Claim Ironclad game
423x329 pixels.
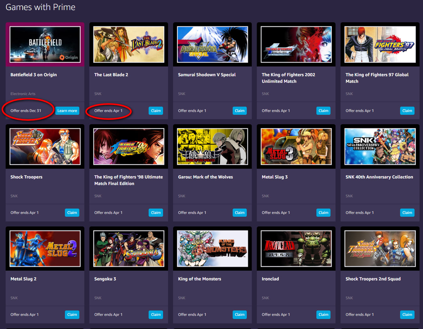[x=323, y=315]
